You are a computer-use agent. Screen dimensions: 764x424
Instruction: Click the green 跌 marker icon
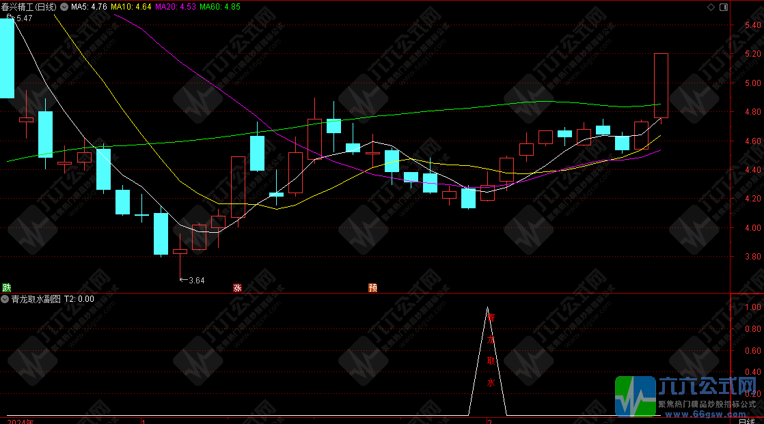(x=7, y=287)
